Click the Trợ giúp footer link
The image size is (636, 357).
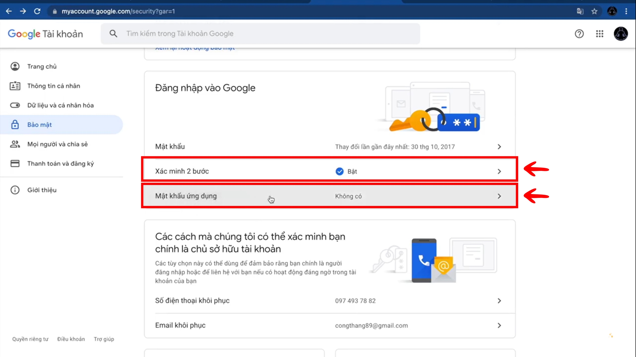pos(104,339)
